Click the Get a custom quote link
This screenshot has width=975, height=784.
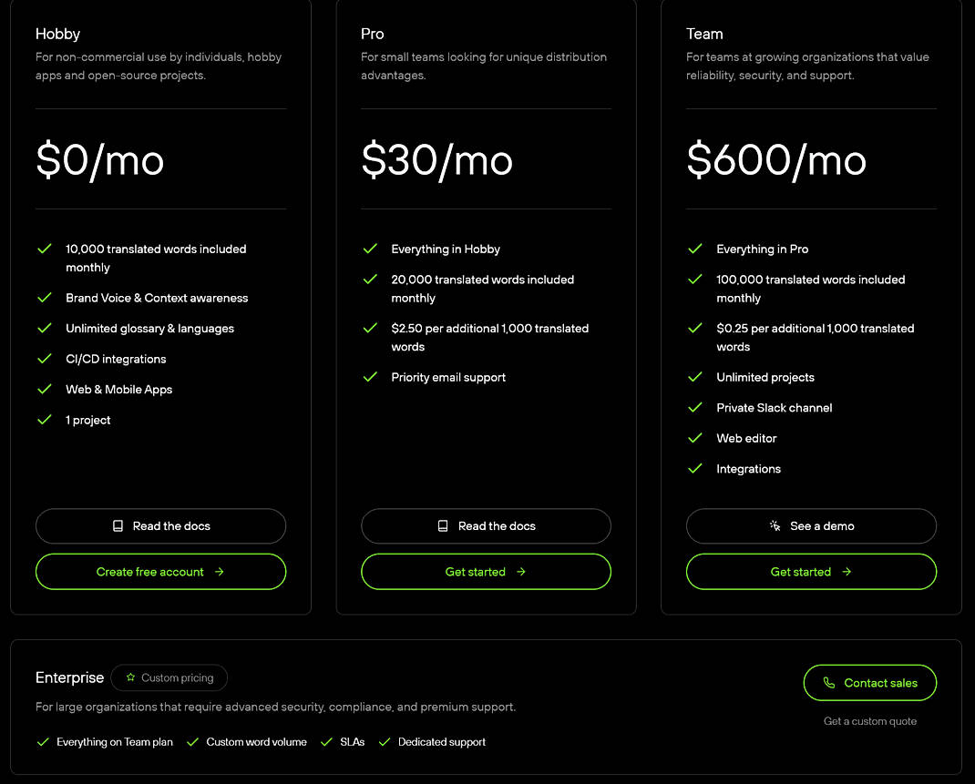(x=869, y=721)
